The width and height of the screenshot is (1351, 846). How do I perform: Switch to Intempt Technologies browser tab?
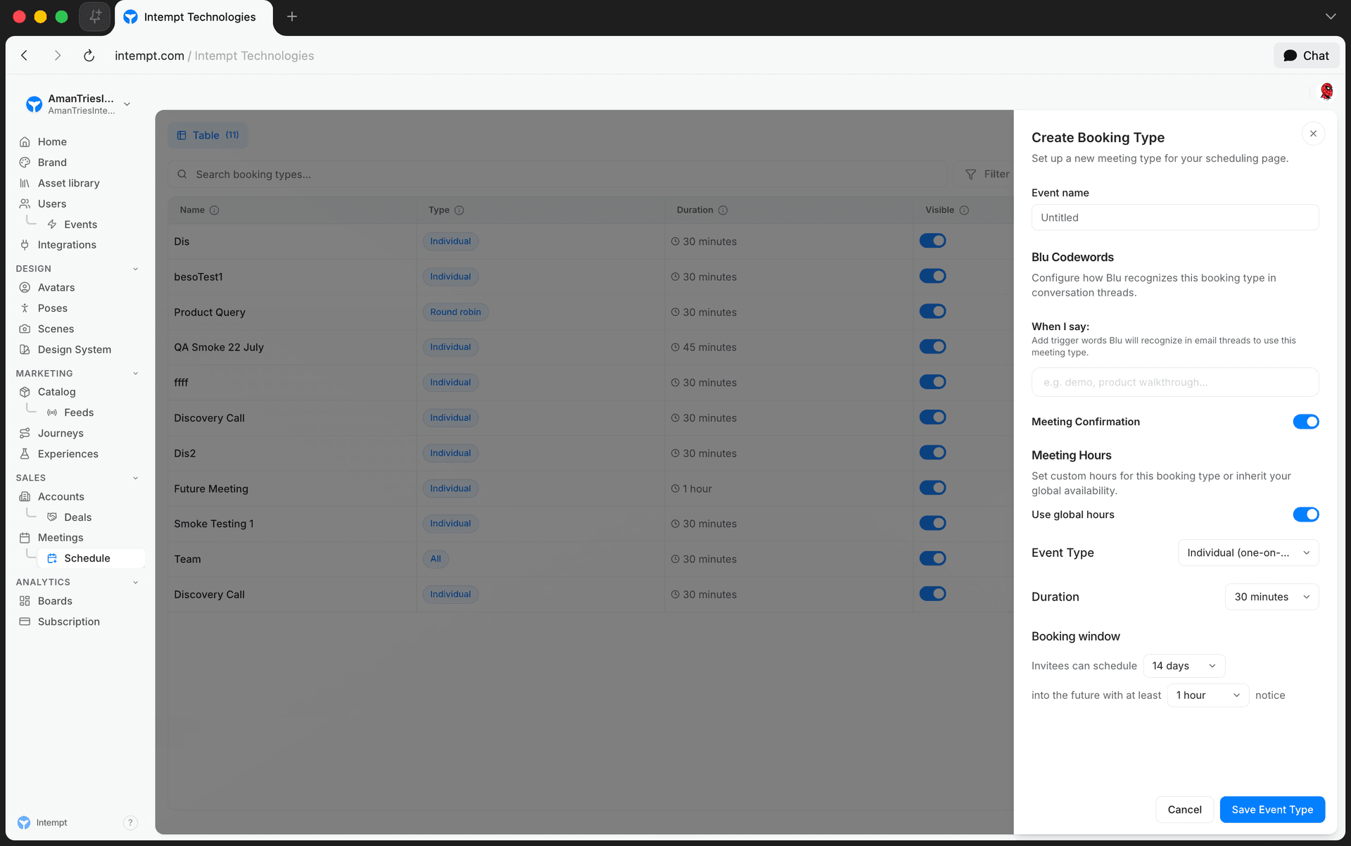[x=194, y=17]
